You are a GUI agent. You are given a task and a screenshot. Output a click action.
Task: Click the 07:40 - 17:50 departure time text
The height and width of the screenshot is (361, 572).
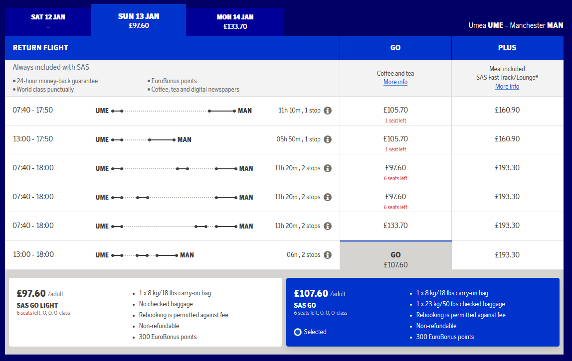[x=33, y=110]
